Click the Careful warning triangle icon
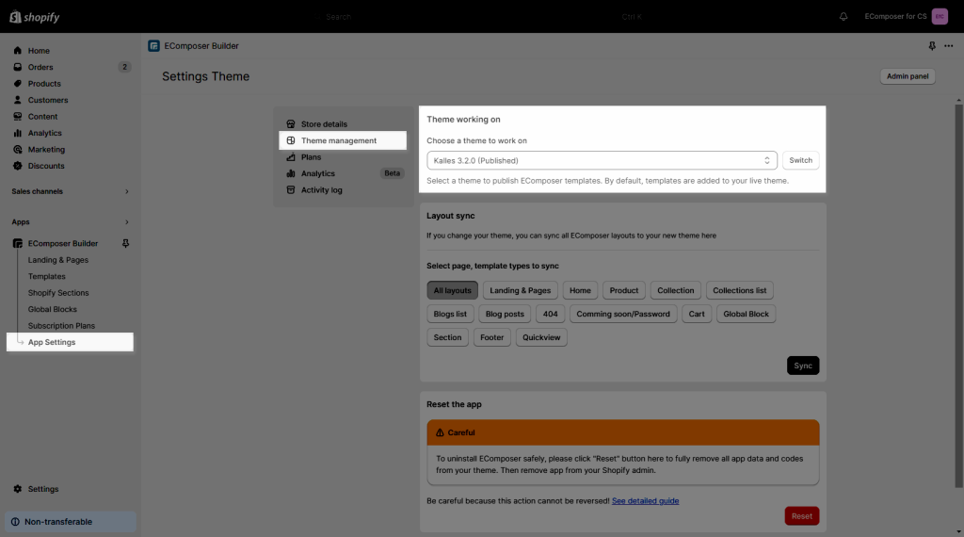 point(440,432)
